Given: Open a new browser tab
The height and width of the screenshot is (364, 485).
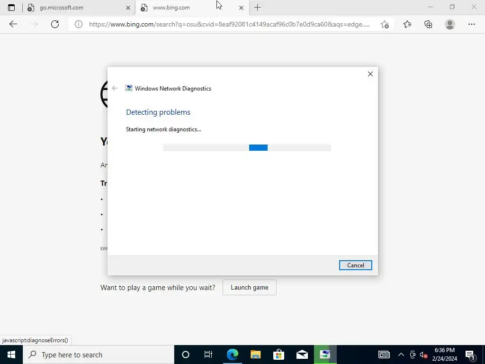Looking at the screenshot, I should (x=257, y=8).
